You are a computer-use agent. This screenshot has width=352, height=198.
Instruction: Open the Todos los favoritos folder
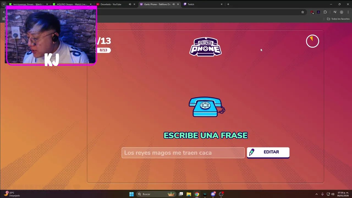338,19
